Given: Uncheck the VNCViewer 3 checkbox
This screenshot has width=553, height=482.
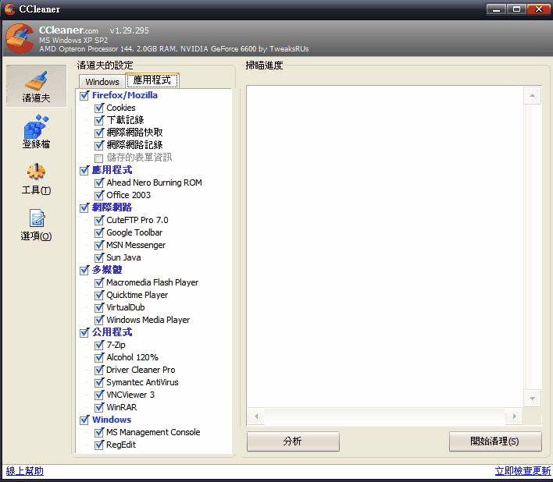Looking at the screenshot, I should [99, 395].
